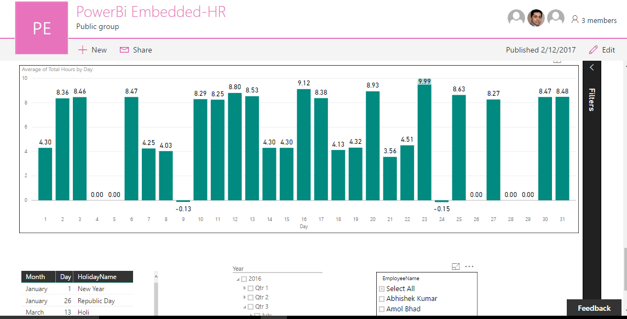Click the Year slicer header
627x319 pixels.
tap(238, 269)
